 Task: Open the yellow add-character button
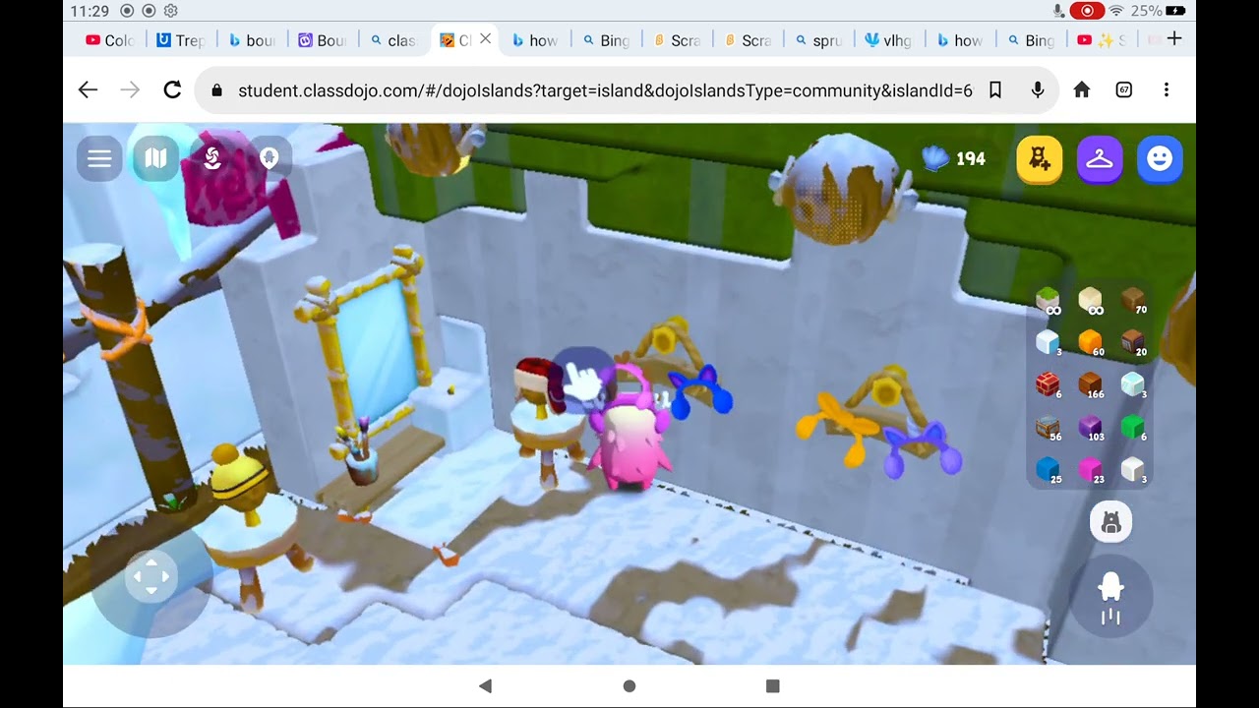(x=1040, y=158)
